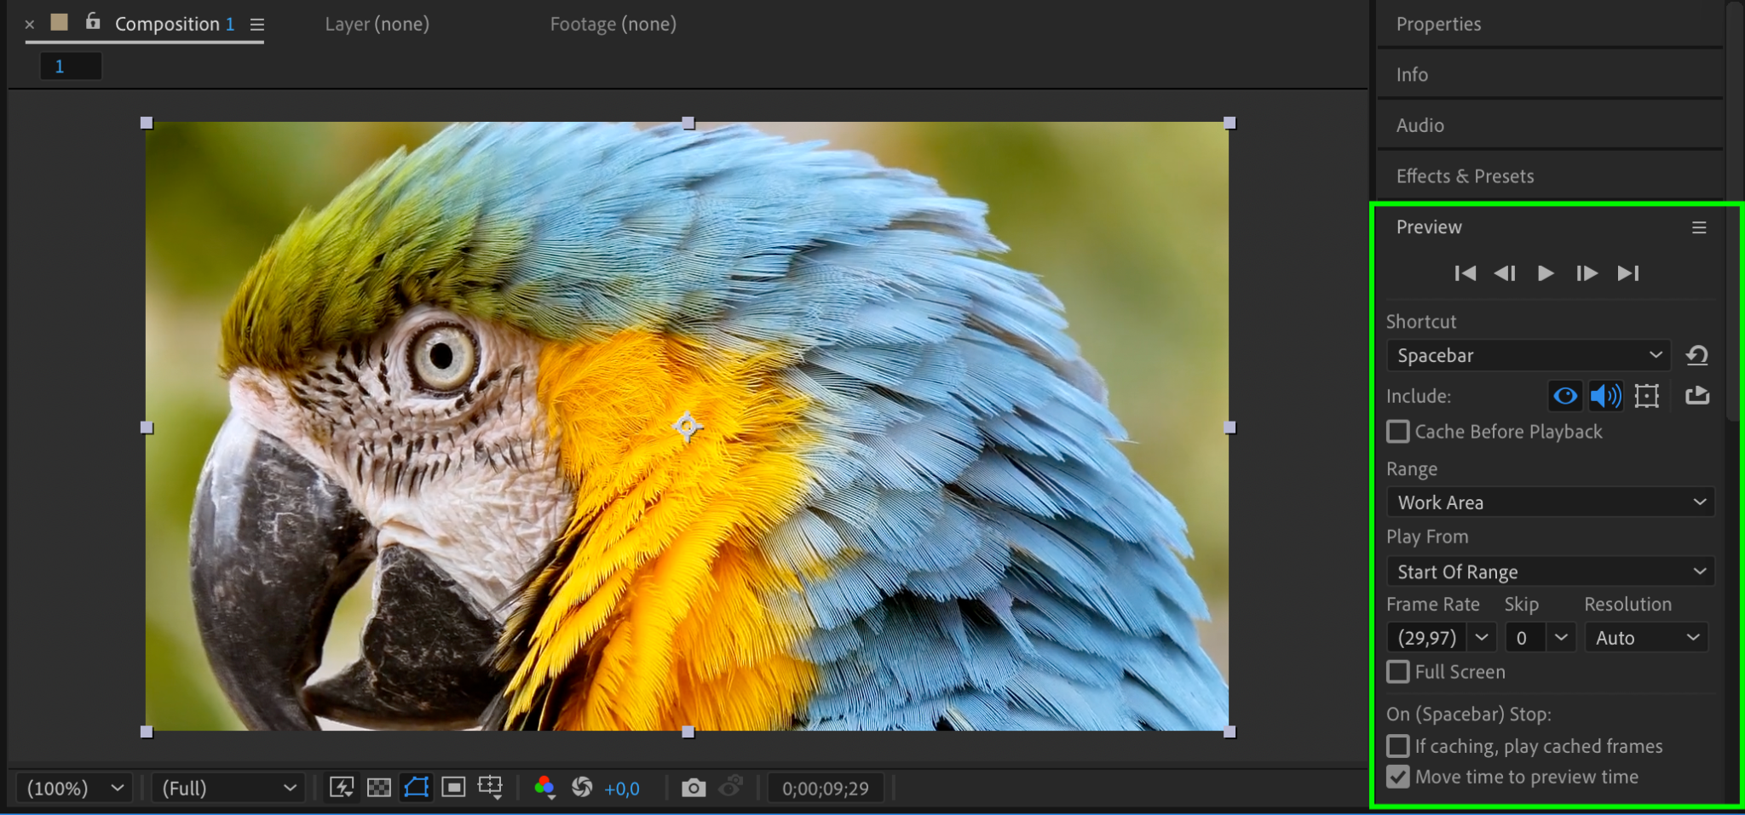Click the Play preview button
The width and height of the screenshot is (1745, 815).
pyautogui.click(x=1545, y=273)
